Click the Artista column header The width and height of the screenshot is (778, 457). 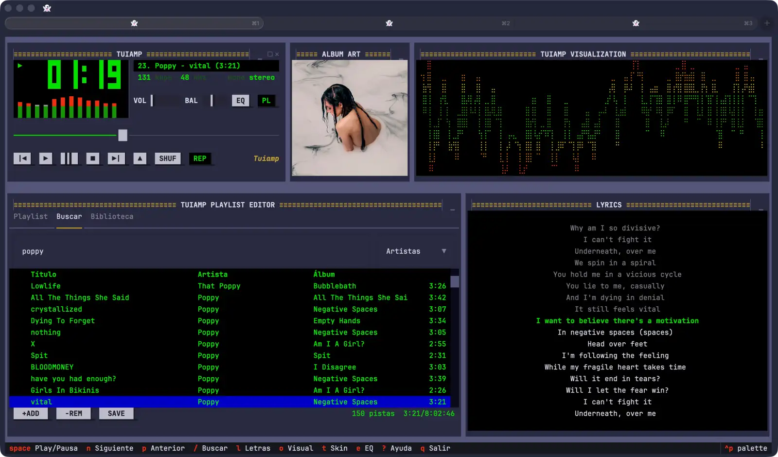coord(212,275)
